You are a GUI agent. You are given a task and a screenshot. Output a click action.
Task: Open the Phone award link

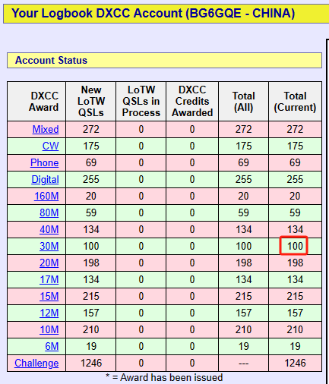click(x=44, y=162)
